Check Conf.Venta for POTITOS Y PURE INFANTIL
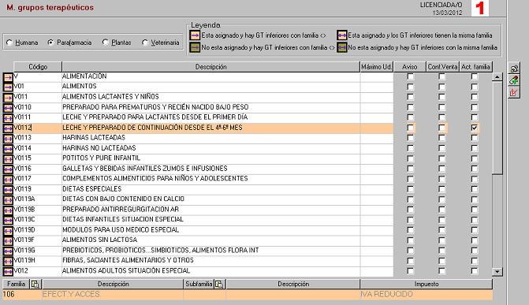Screen dimensions: 529x305 point(441,158)
